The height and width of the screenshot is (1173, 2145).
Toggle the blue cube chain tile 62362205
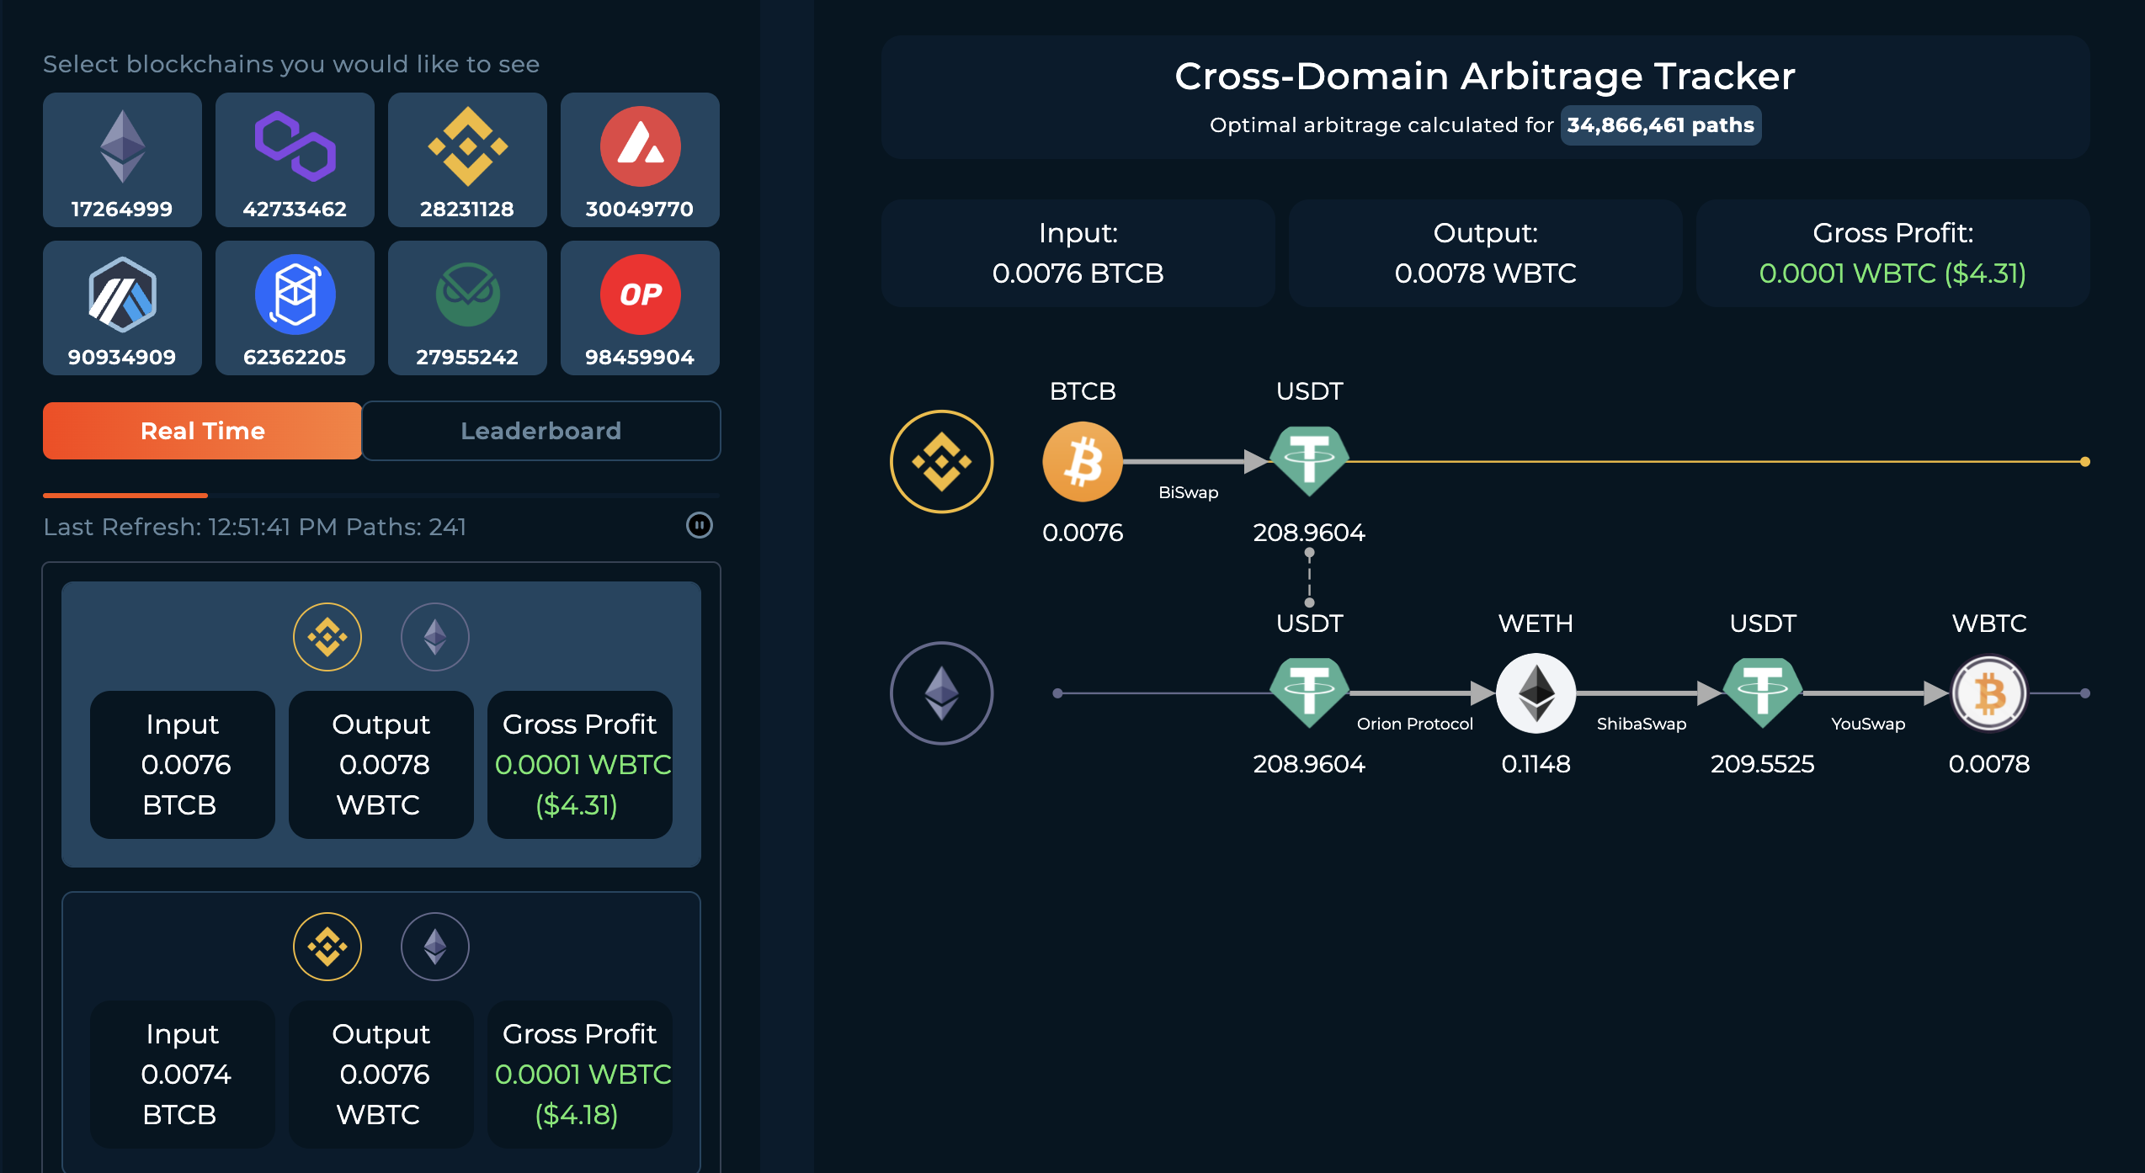[295, 308]
